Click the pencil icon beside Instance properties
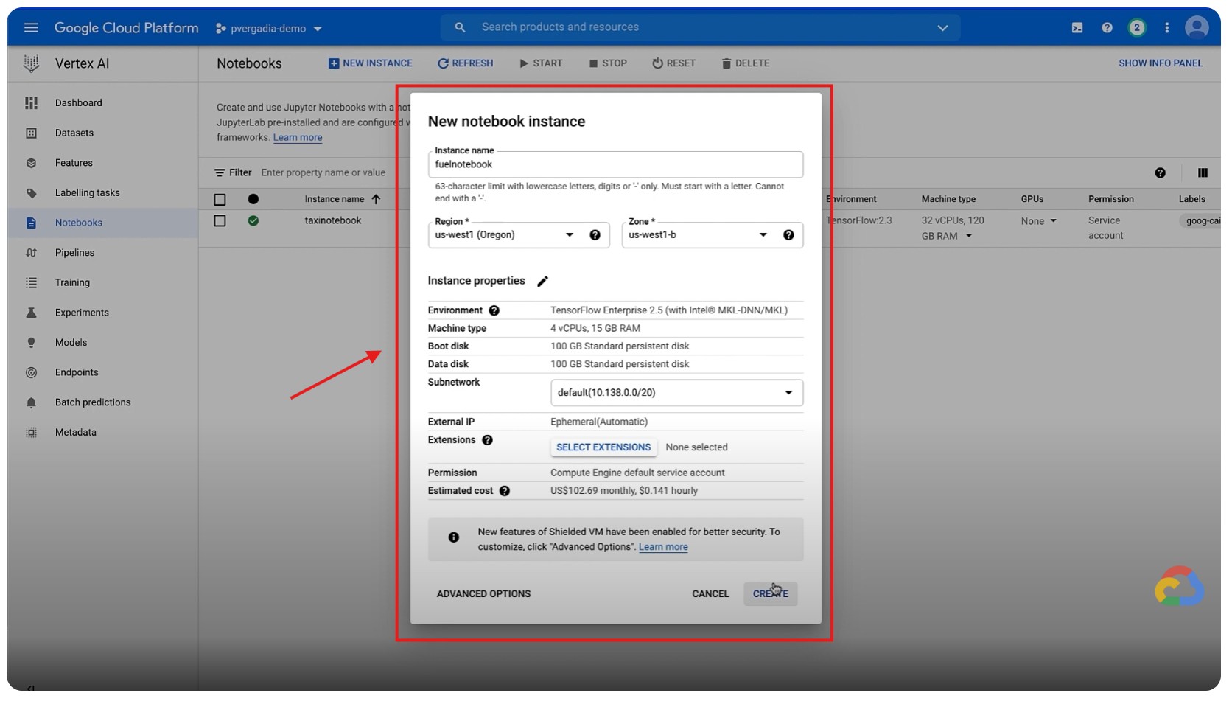The height and width of the screenshot is (704, 1232). pos(542,282)
